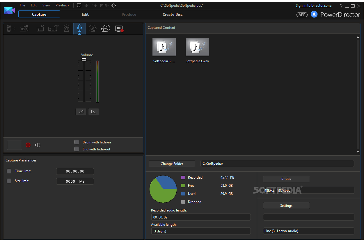Open the File menu

(22, 5)
